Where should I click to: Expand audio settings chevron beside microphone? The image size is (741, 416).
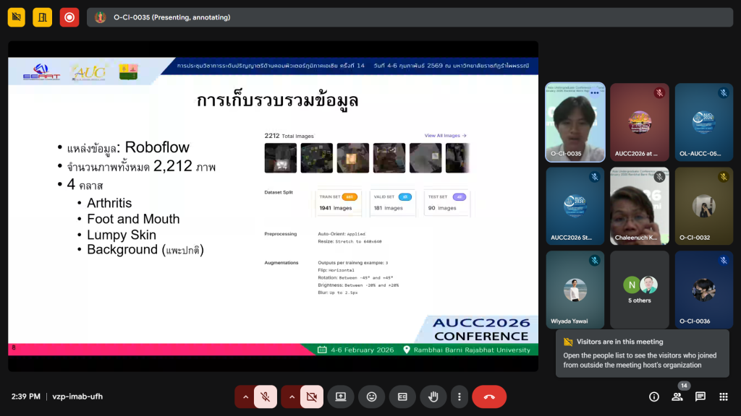pos(245,396)
